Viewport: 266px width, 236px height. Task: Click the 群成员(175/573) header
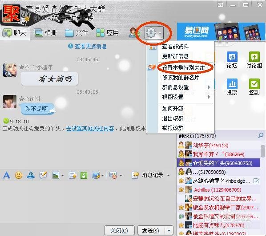197,135
